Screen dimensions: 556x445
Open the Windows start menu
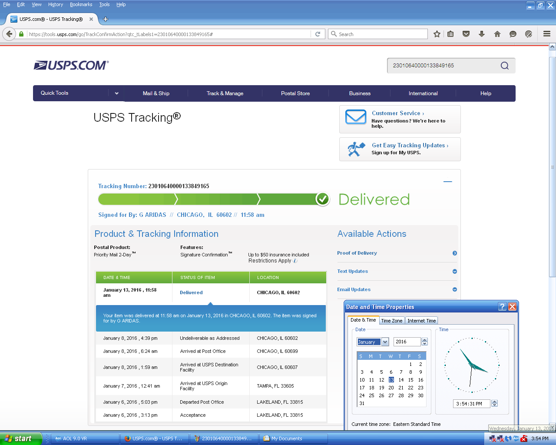(21, 438)
